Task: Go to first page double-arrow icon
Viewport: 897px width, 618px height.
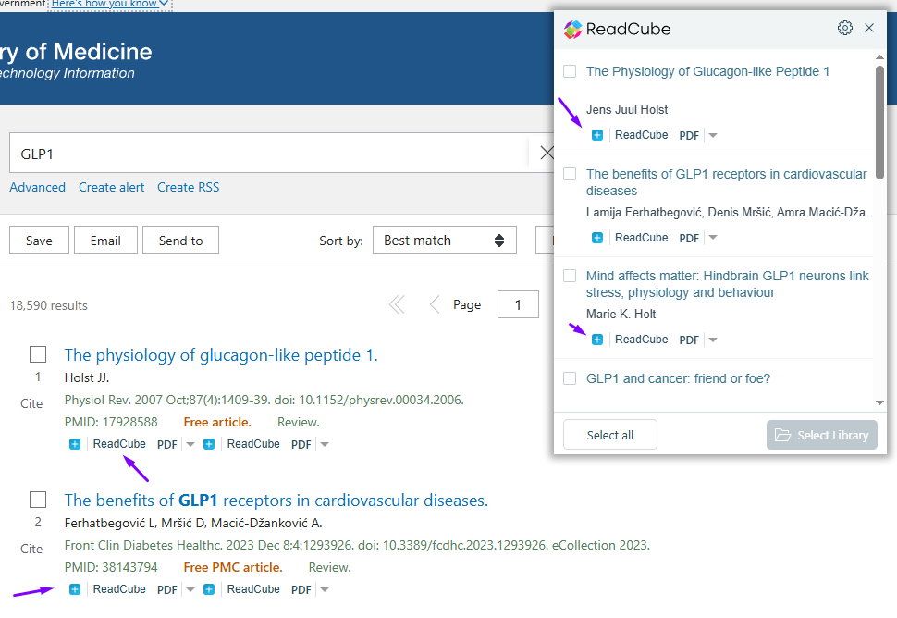Action: (397, 305)
